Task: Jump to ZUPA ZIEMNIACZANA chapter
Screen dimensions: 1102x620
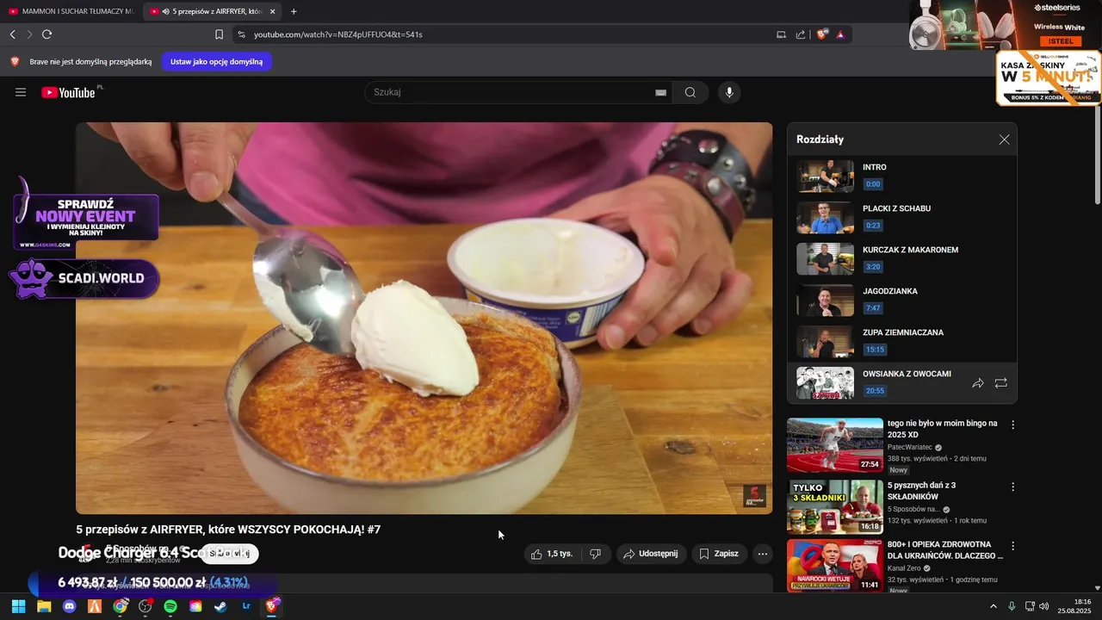Action: (902, 341)
